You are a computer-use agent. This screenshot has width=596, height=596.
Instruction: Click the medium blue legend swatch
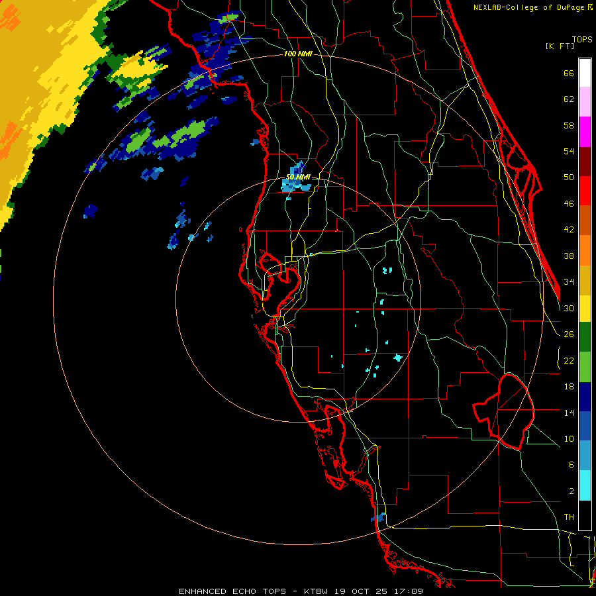click(585, 426)
